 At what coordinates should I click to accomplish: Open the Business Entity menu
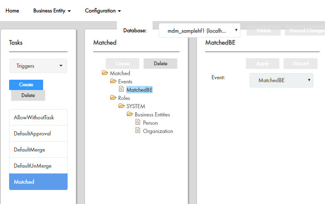point(52,11)
